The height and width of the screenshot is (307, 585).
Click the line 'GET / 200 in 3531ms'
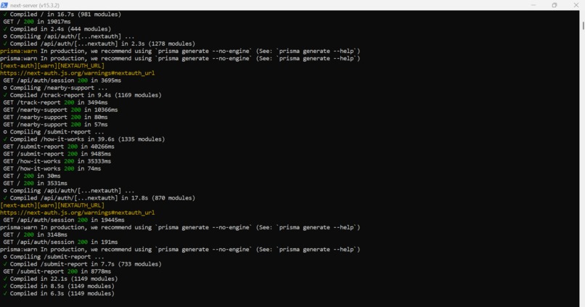coord(35,183)
